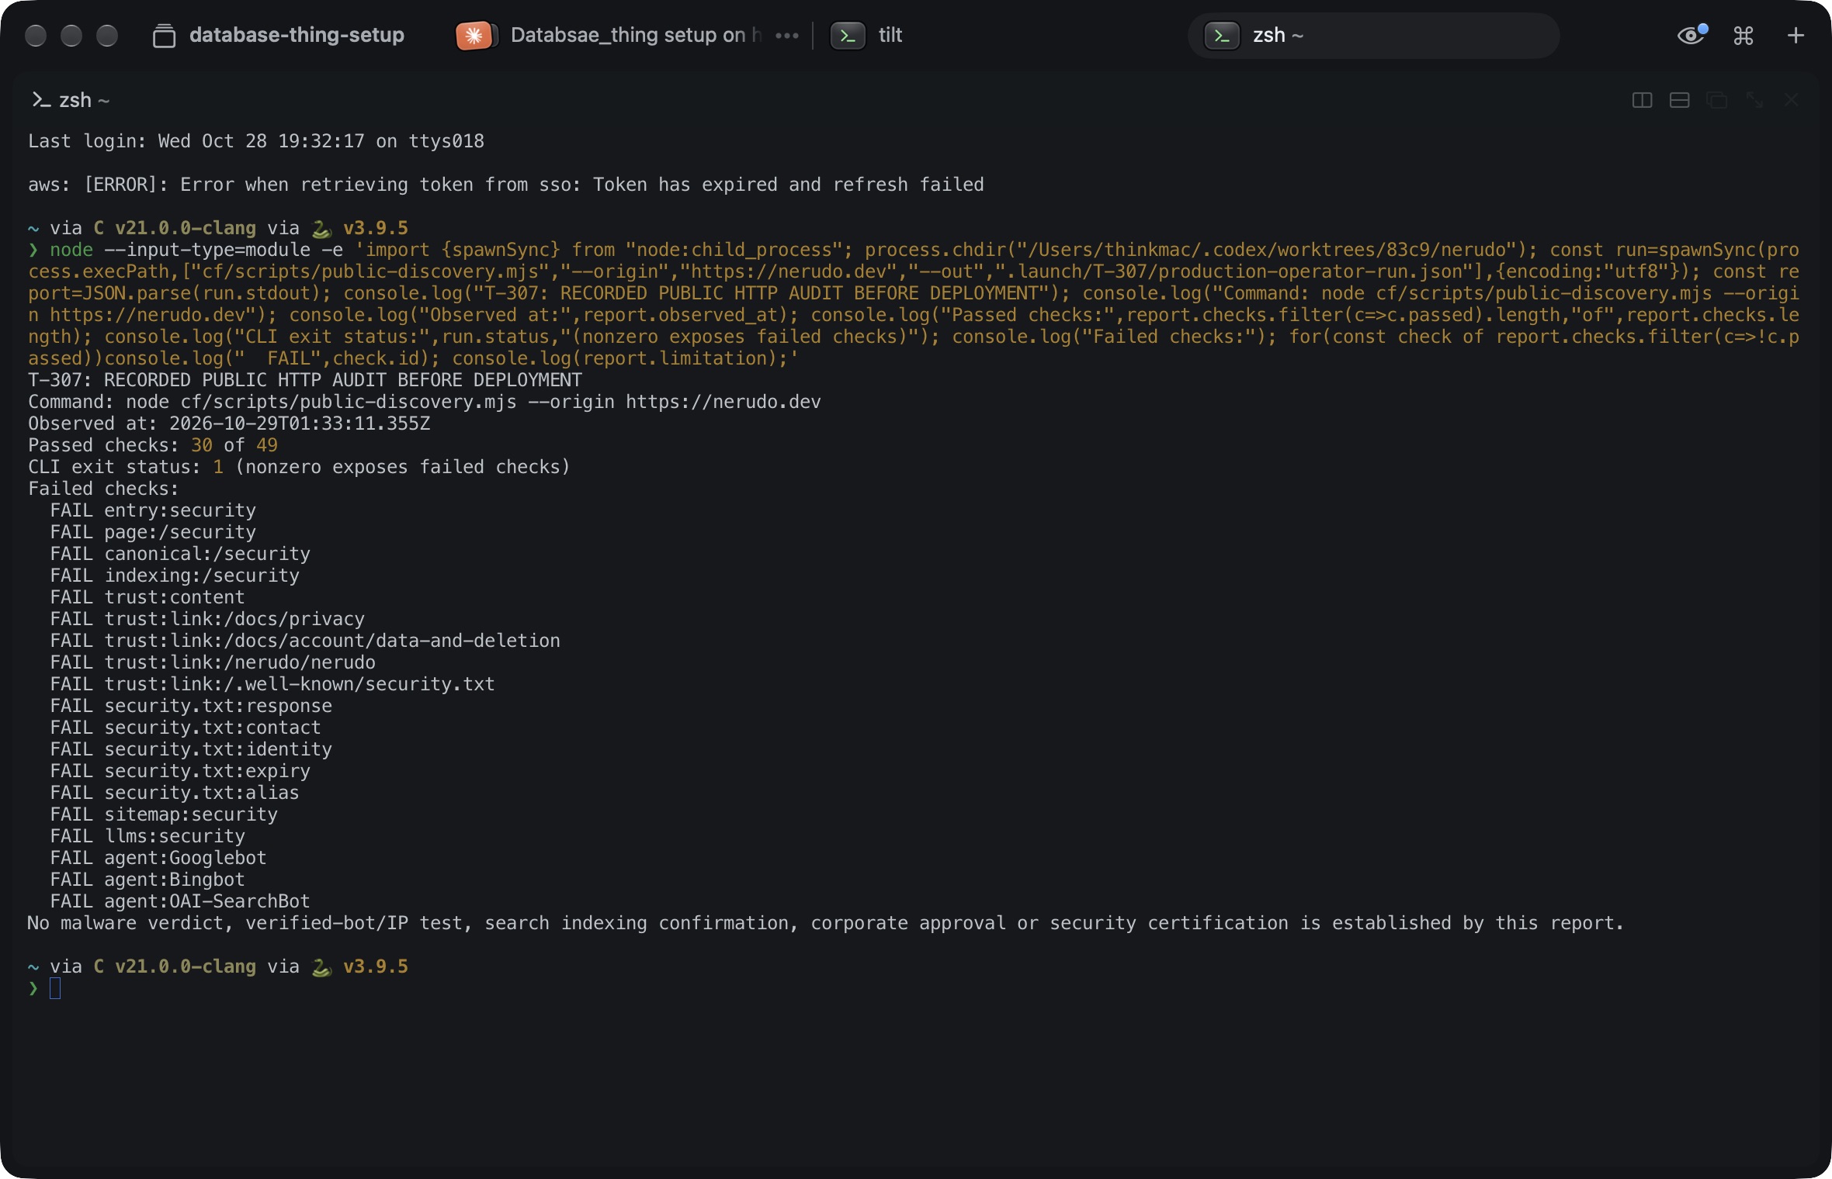Viewport: 1832px width, 1179px height.
Task: Click the zsh ~ pane header title
Action: 85,100
